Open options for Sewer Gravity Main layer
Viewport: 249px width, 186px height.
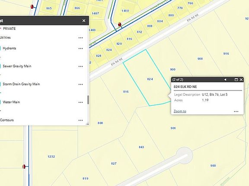(81, 66)
